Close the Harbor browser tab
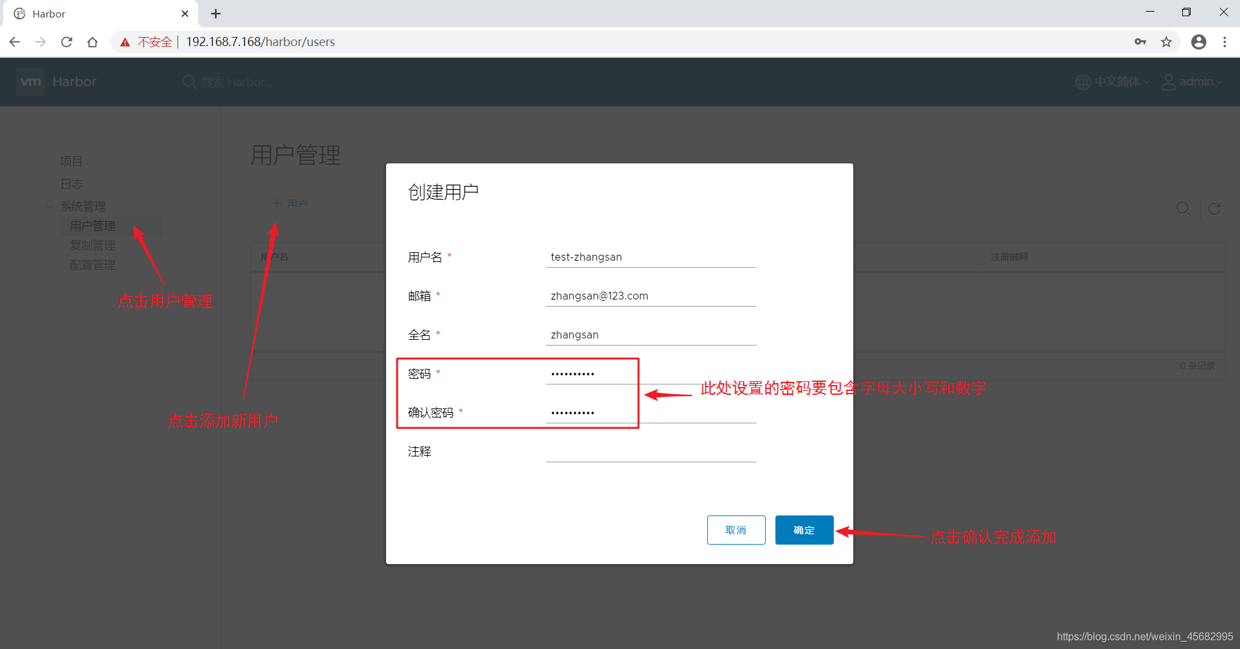Screen dimensions: 1240x649 185,14
